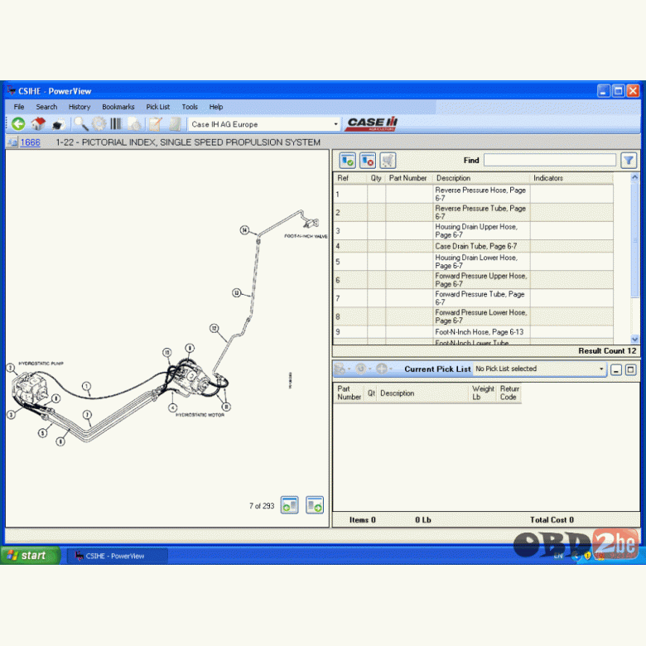Select row Forward Pressure Upper Hose
The image size is (646, 646).
[x=473, y=280]
